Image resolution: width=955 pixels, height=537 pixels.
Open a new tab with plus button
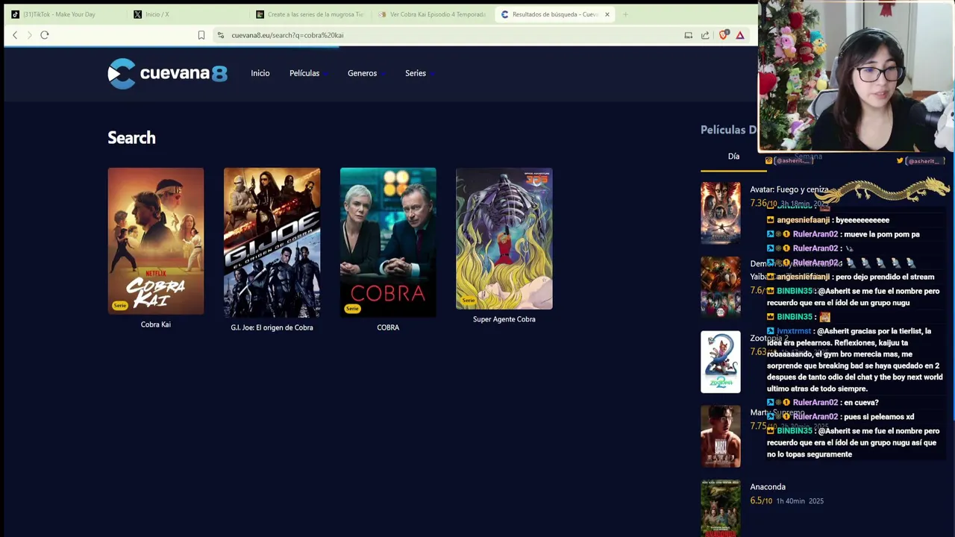click(625, 14)
